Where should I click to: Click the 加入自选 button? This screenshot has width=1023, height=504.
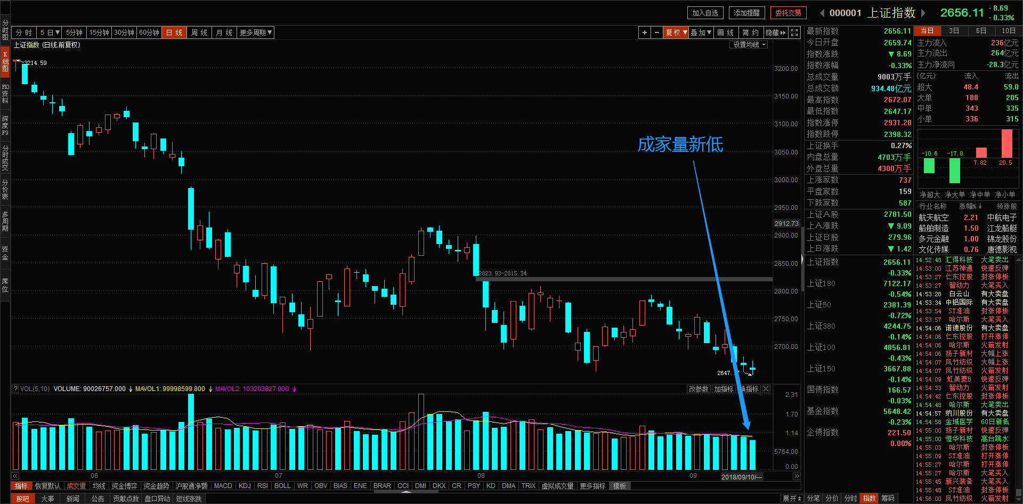705,13
